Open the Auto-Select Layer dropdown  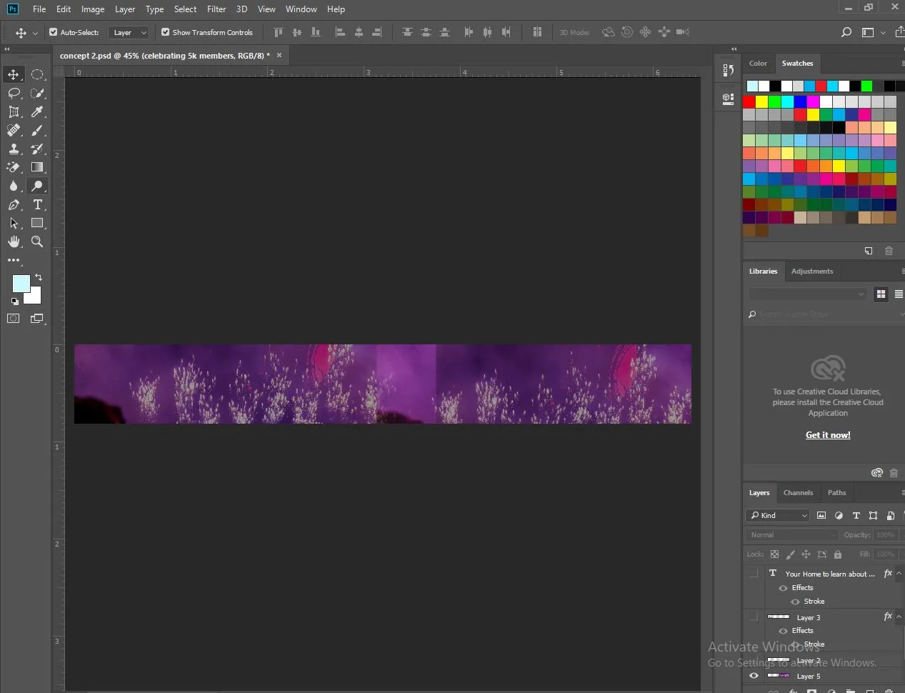point(130,32)
